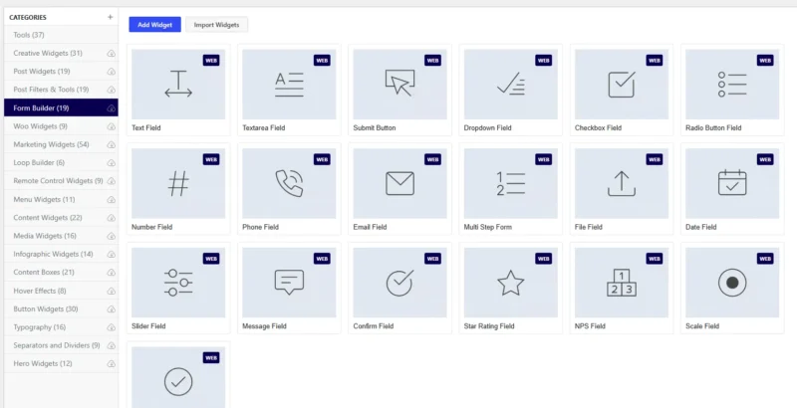
Task: Click the "Text Field" label text
Action: tap(145, 128)
